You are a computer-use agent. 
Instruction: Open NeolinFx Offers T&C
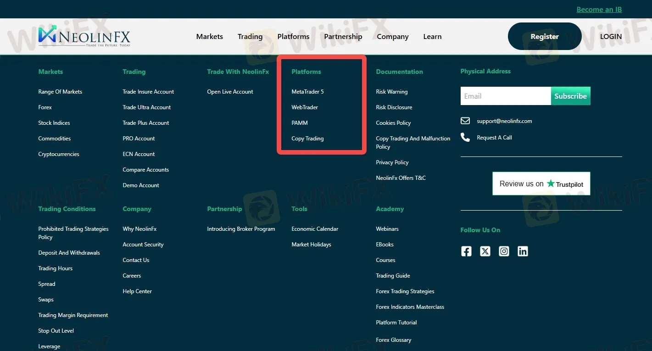coord(401,178)
